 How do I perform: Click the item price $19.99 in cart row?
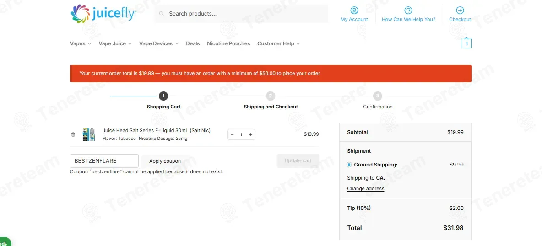311,134
